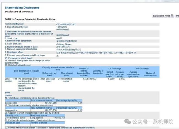Image resolution: width=179 pixels, height=129 pixels.
Task: Select shares involved value 1,351,500
Action: [87, 79]
